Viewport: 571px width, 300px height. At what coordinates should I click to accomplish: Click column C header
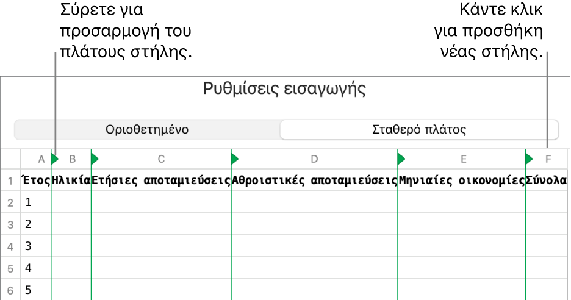162,159
